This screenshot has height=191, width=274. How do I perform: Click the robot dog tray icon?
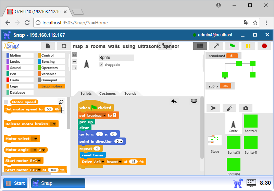click(238, 183)
